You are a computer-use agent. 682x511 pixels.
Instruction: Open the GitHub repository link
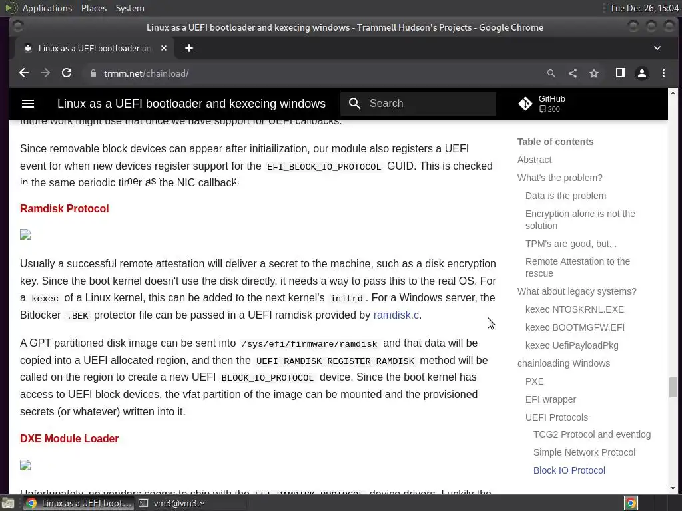tap(542, 104)
